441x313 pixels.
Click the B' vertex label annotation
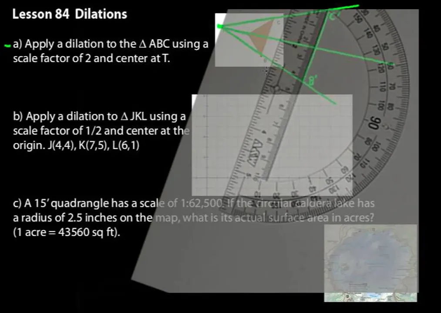(312, 80)
